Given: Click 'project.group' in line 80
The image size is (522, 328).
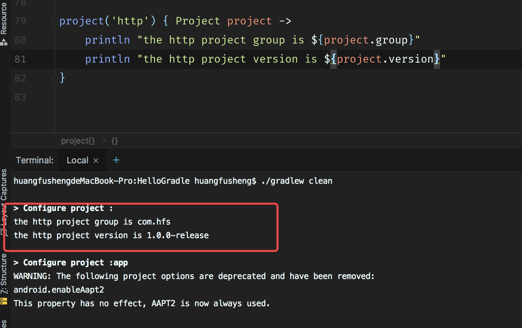Looking at the screenshot, I should pyautogui.click(x=366, y=40).
